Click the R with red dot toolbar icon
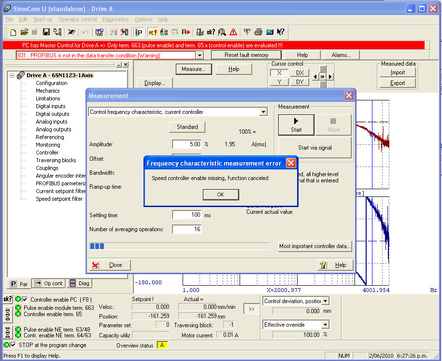Screen dimensions: 442x361 point(186,32)
